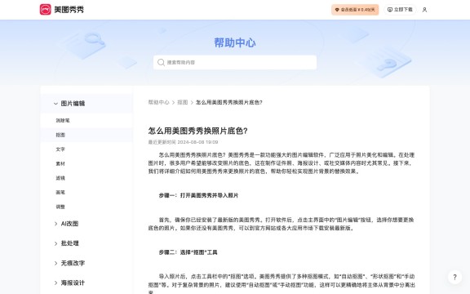Open the 文字 sidebar item
This screenshot has height=294, width=470.
pos(86,149)
